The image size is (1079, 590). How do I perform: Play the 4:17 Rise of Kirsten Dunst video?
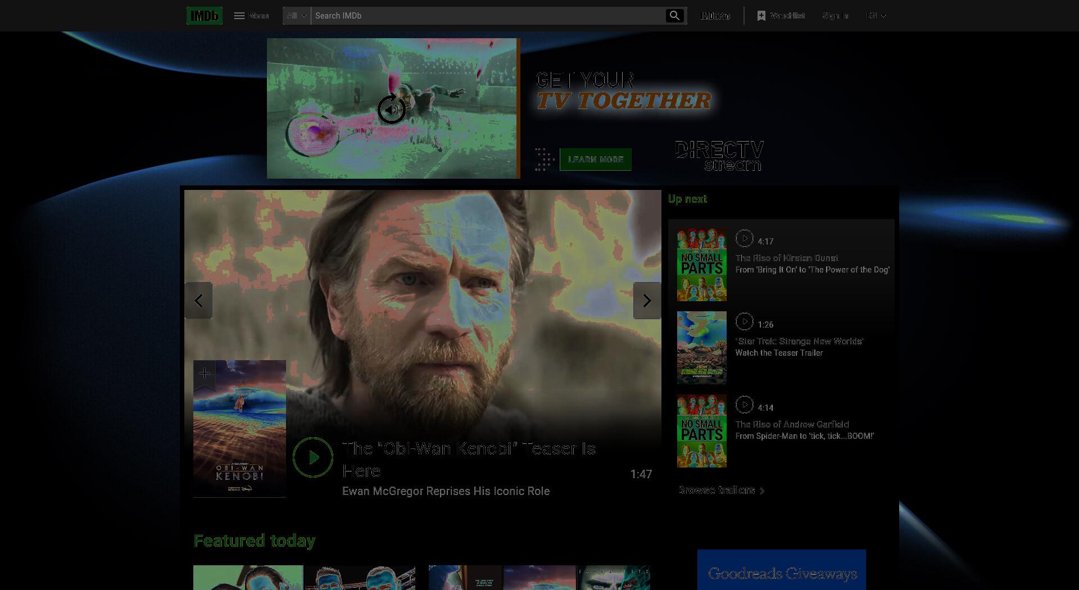[x=745, y=238]
